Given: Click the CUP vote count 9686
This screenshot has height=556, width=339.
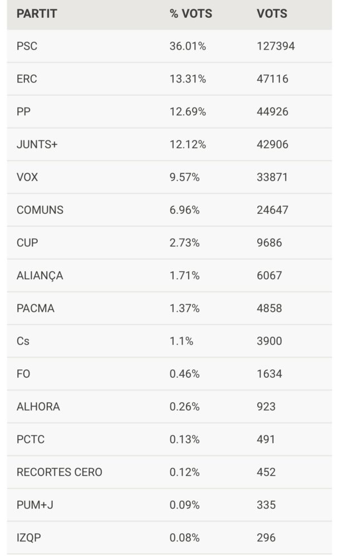Looking at the screenshot, I should pyautogui.click(x=269, y=243).
